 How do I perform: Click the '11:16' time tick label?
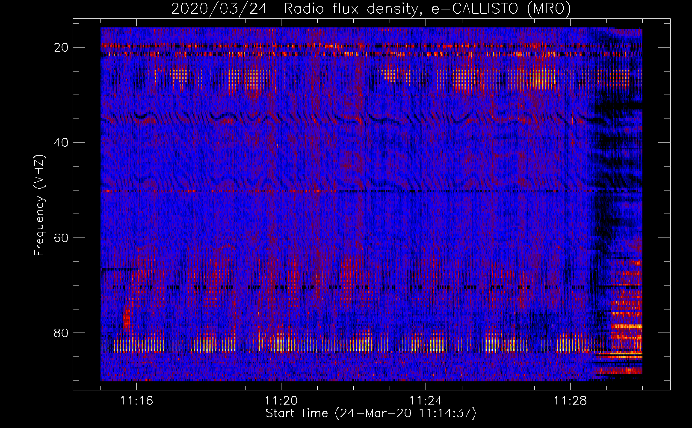pos(136,401)
